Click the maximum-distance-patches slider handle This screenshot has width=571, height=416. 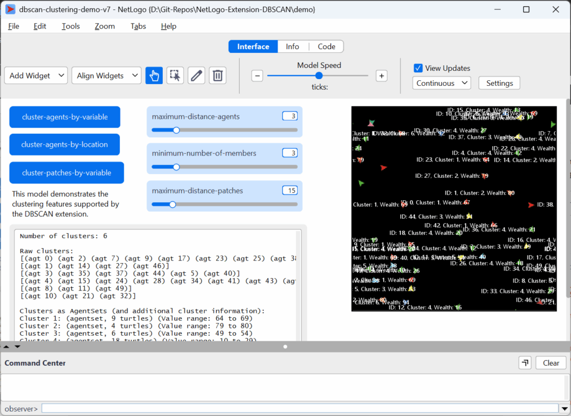point(173,204)
